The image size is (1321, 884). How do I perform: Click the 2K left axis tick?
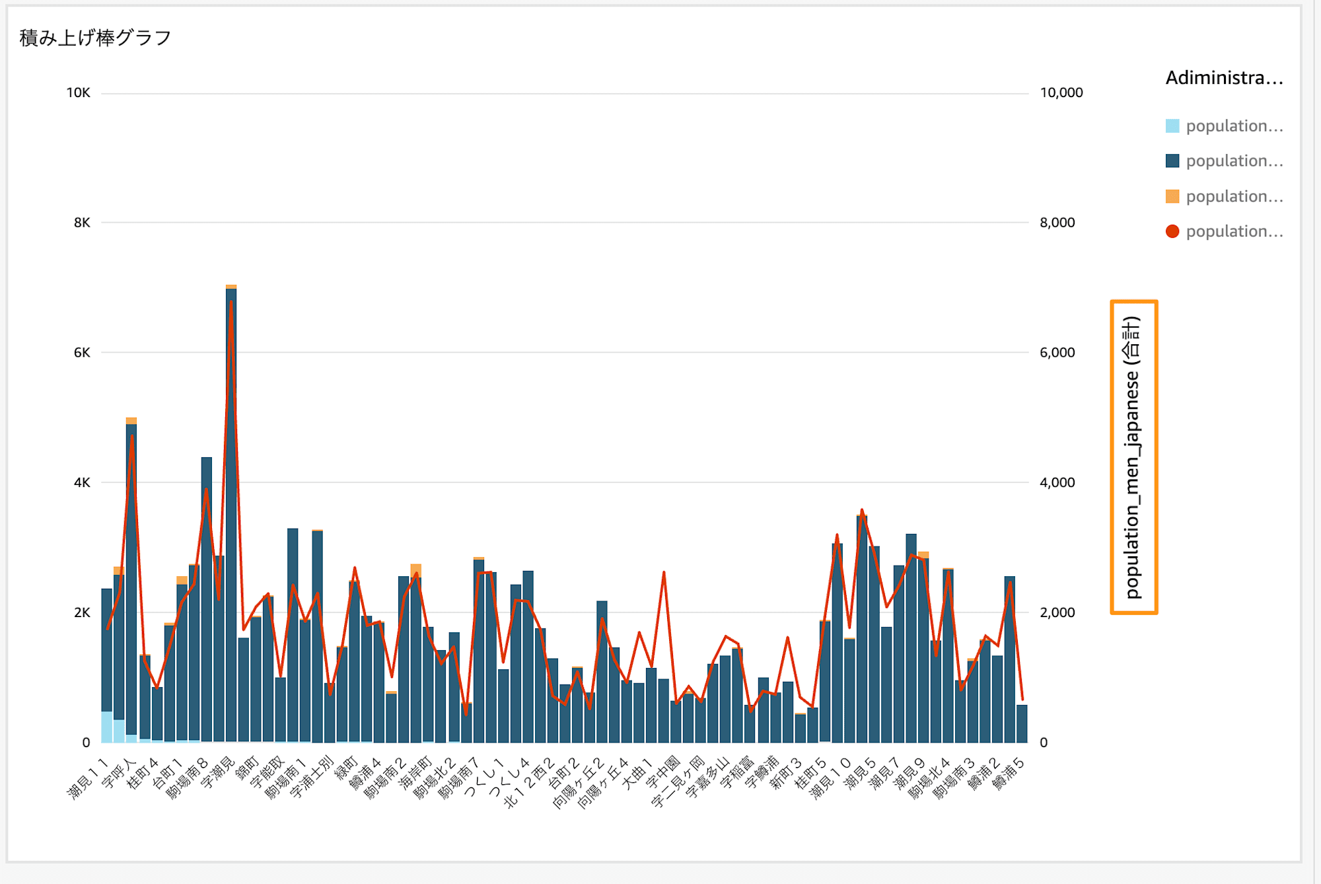tap(82, 612)
